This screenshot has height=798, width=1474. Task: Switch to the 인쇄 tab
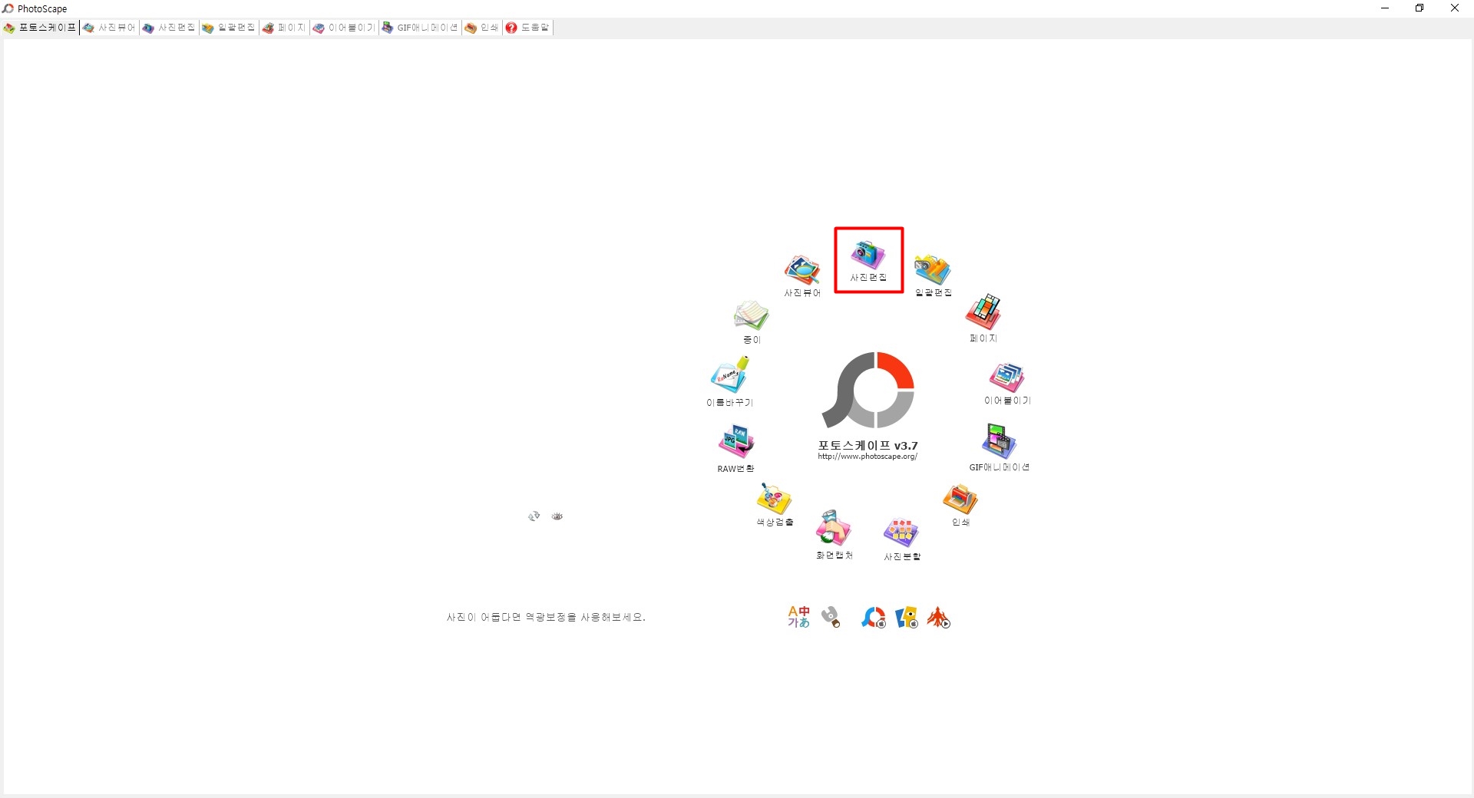pyautogui.click(x=481, y=28)
